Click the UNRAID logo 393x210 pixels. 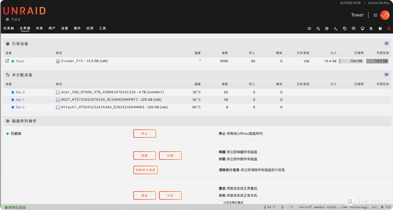24,11
